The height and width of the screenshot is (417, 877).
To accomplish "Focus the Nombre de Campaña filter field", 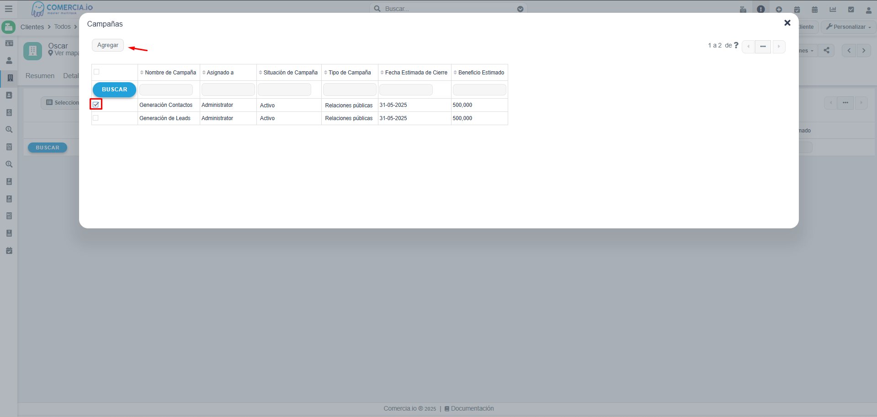I will [x=166, y=90].
